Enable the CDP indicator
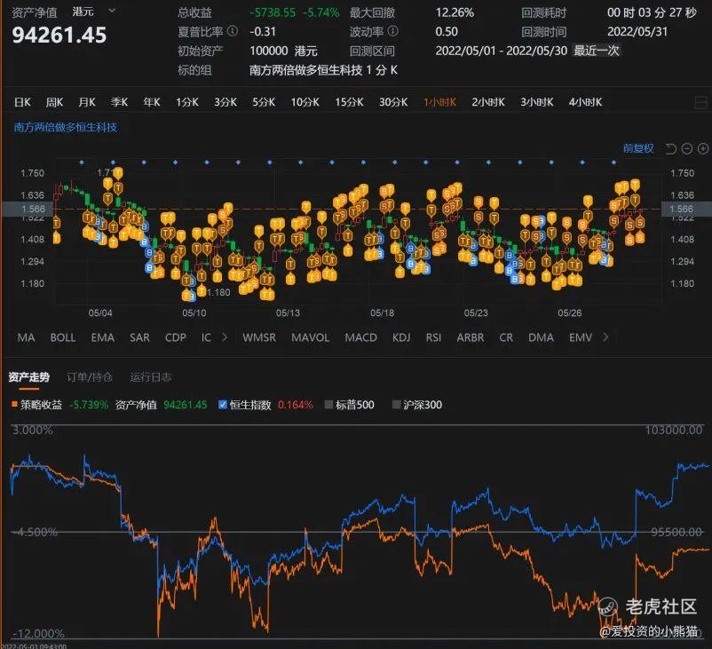Image resolution: width=712 pixels, height=649 pixels. pyautogui.click(x=175, y=337)
